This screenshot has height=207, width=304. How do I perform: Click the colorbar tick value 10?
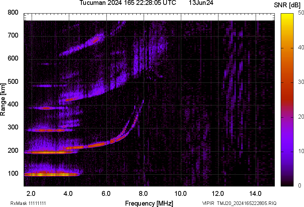coord(301,151)
